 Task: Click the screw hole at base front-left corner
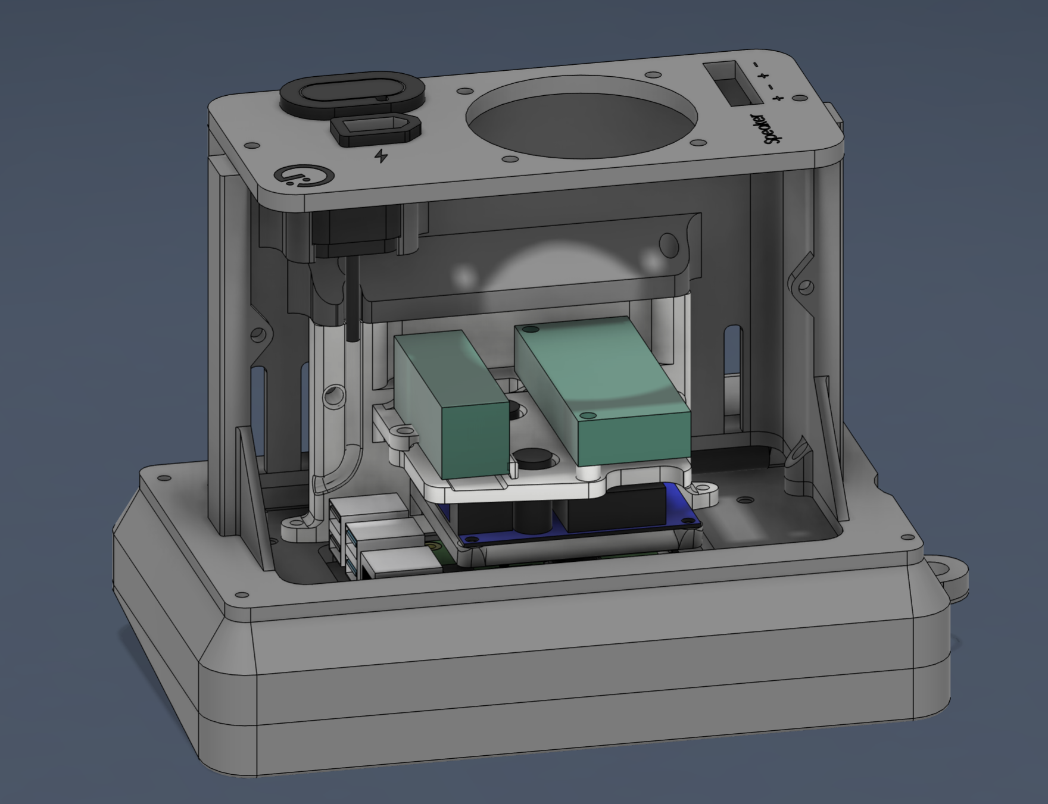(x=241, y=595)
